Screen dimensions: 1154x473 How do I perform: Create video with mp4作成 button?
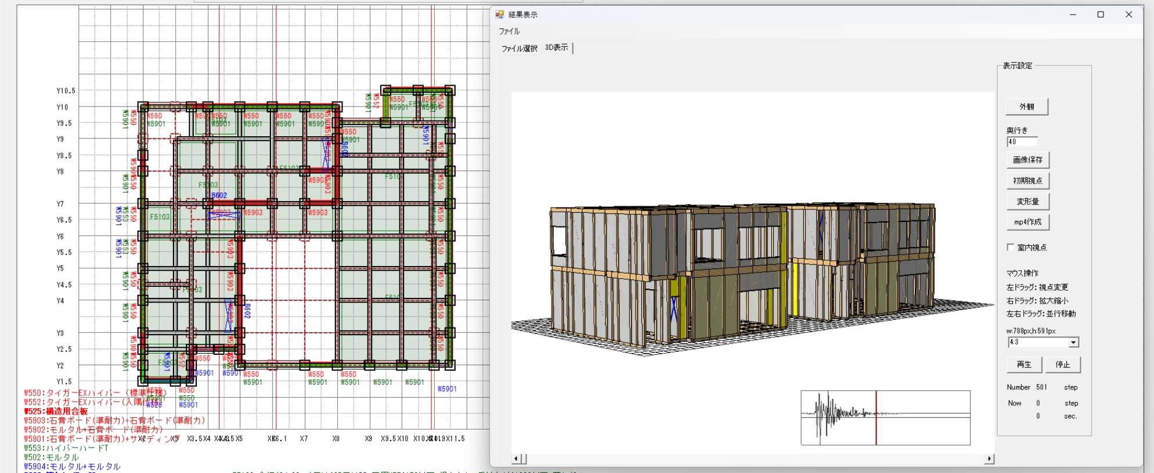pyautogui.click(x=1027, y=222)
